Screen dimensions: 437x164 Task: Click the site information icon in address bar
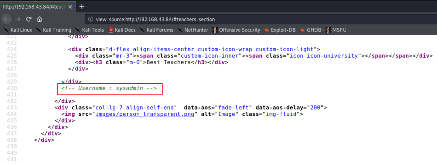click(90, 20)
